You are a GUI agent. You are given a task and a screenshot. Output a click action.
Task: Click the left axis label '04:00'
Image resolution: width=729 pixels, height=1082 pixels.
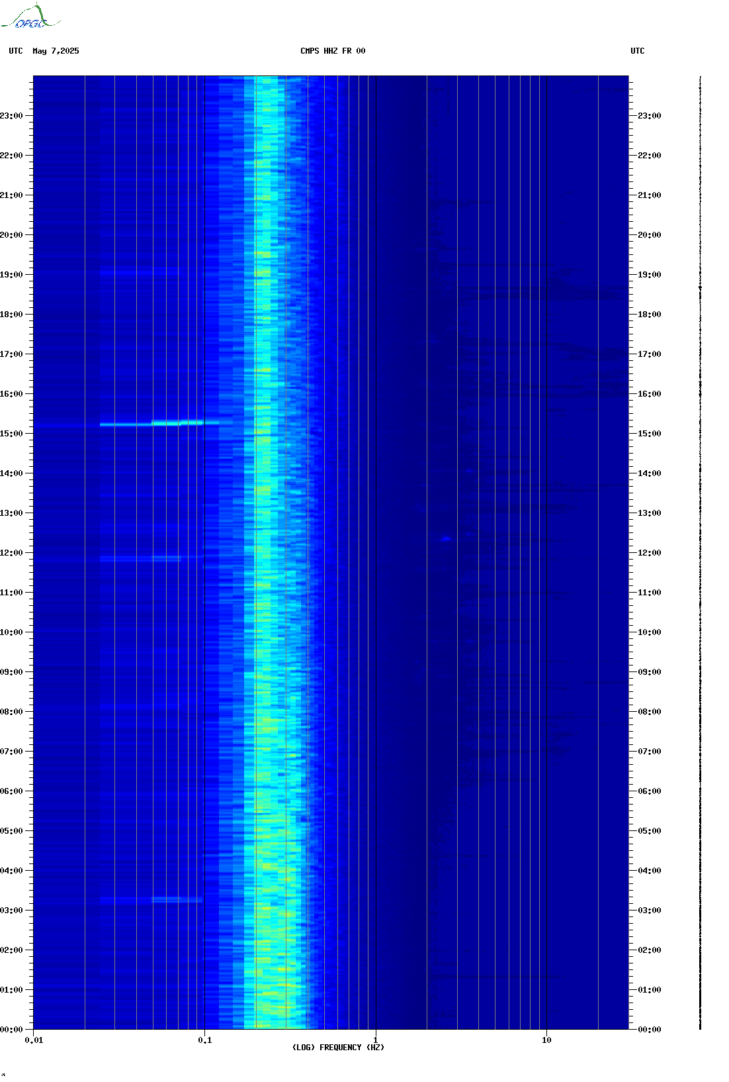(11, 871)
